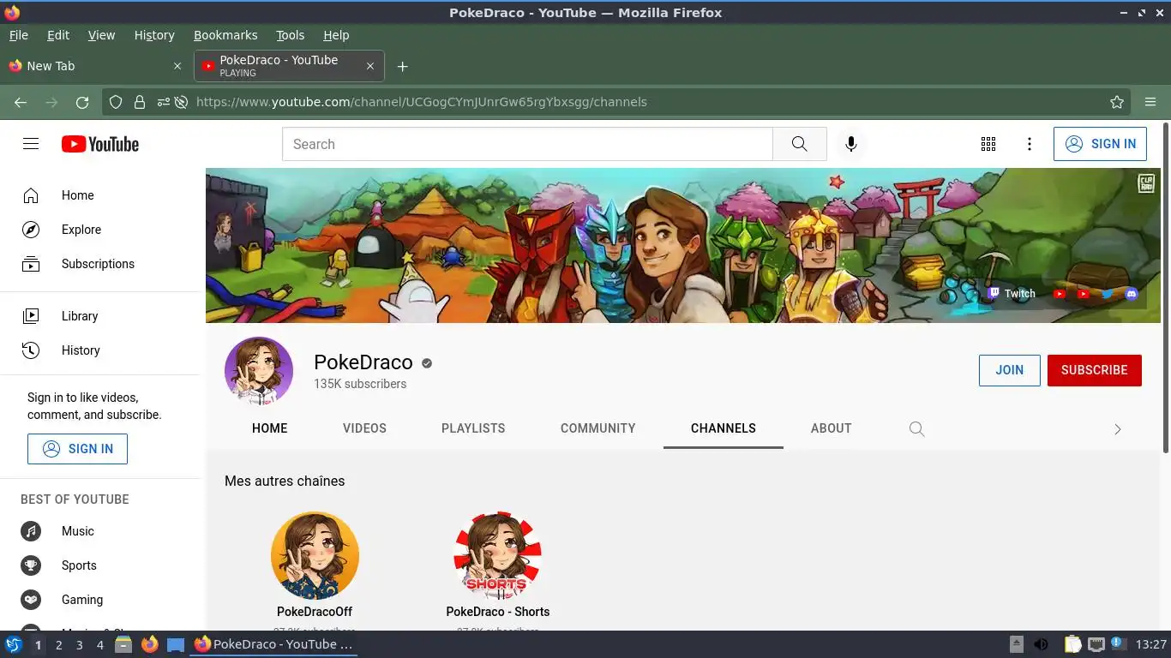1171x658 pixels.
Task: Open the Firefox Help menu
Action: pos(336,35)
